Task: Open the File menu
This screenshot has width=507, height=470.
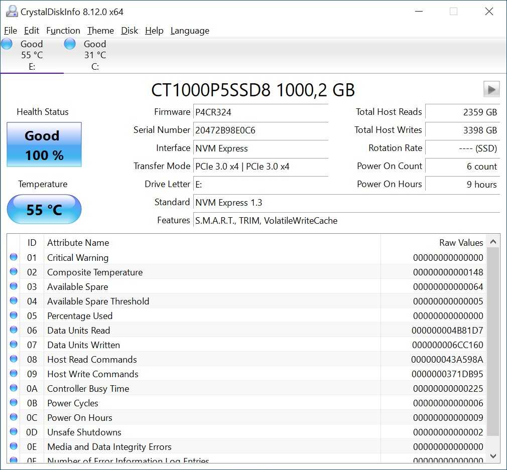Action: [x=10, y=31]
